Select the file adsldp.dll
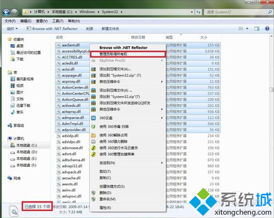Screen dimensions: 274x218 coord(70,136)
